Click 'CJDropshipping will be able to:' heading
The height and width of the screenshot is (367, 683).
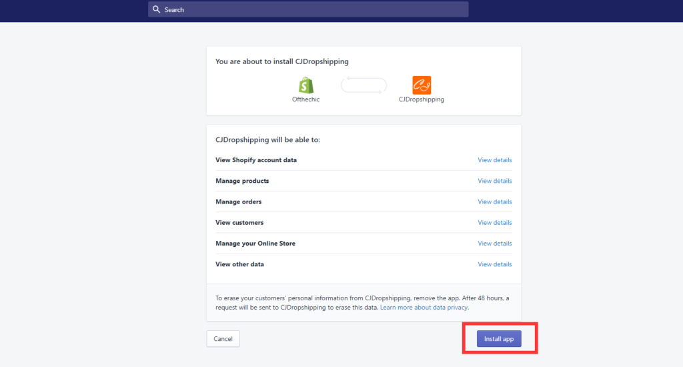(x=267, y=140)
